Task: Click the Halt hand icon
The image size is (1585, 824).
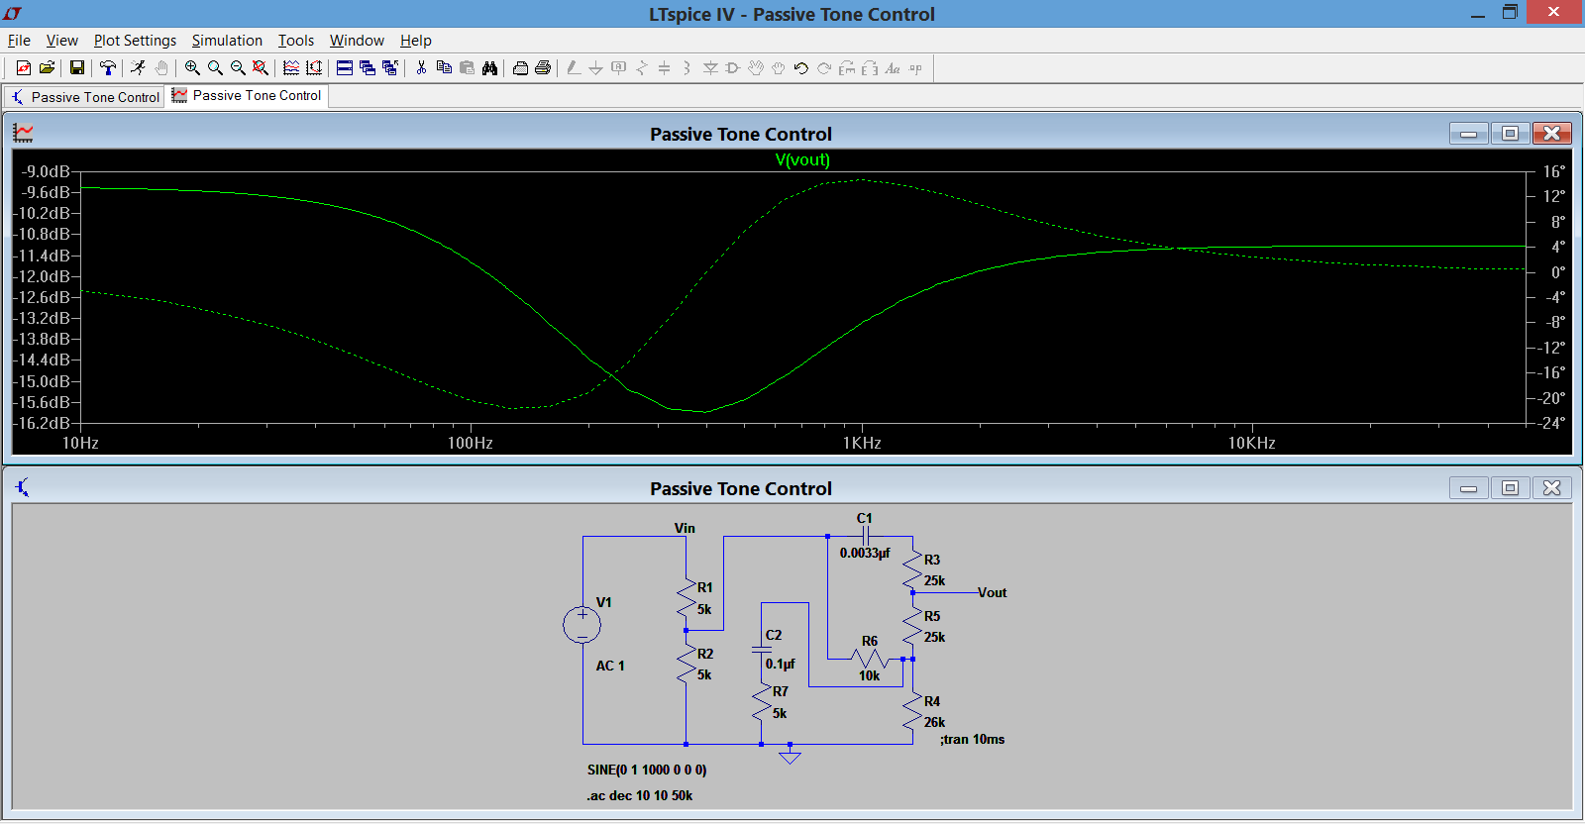Action: [160, 68]
